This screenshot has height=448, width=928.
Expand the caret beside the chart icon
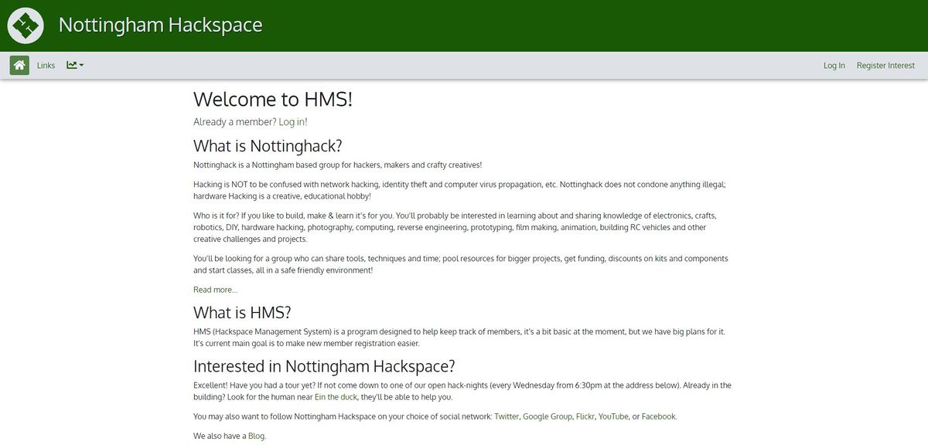coord(80,65)
